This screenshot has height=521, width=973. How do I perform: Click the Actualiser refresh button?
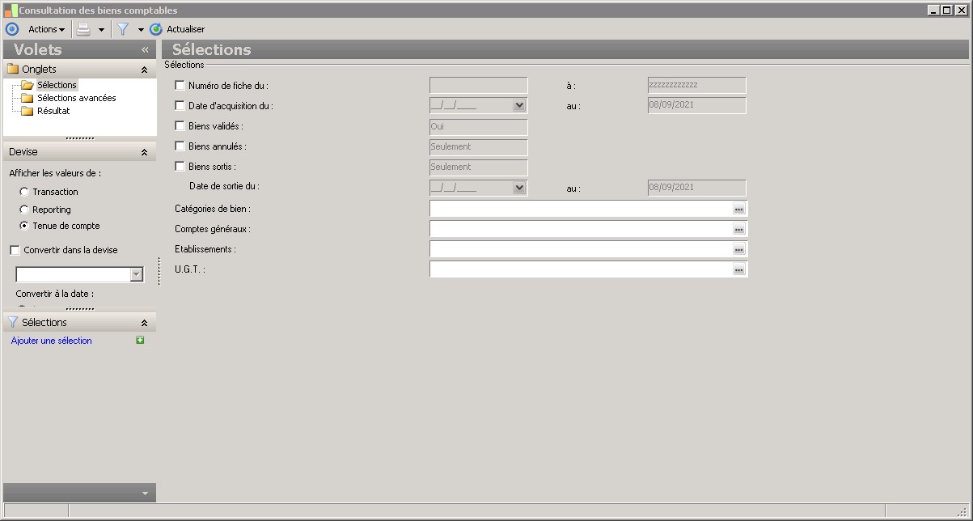pyautogui.click(x=177, y=29)
